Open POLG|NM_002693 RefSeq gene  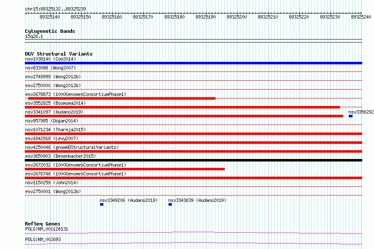43,239
